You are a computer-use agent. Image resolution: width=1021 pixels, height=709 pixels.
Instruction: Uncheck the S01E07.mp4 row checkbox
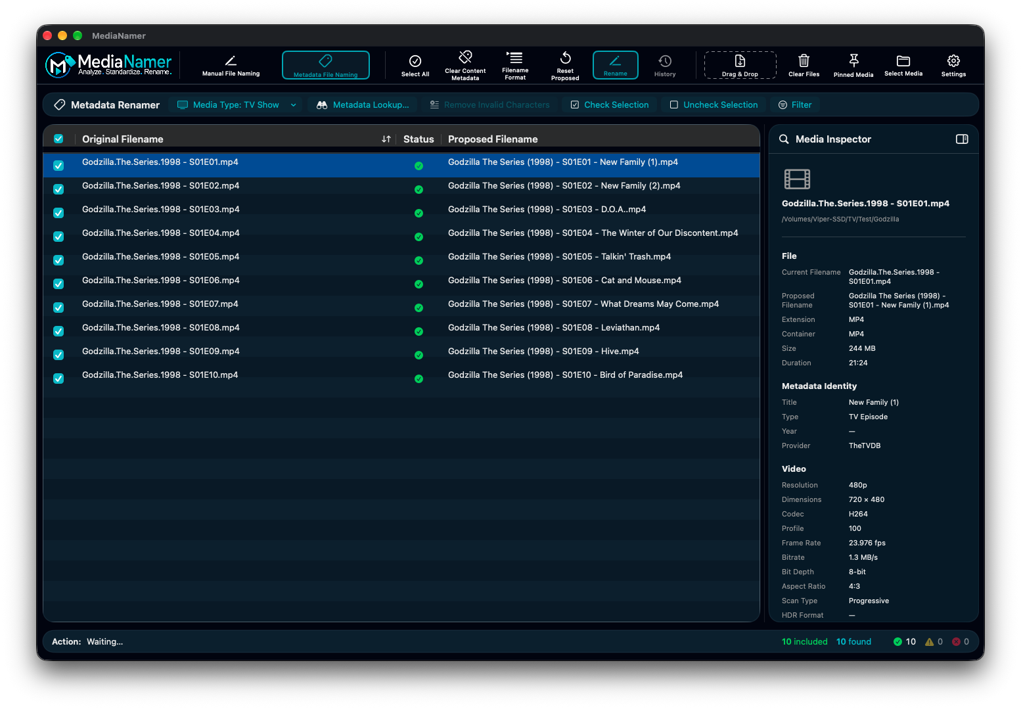click(x=58, y=308)
